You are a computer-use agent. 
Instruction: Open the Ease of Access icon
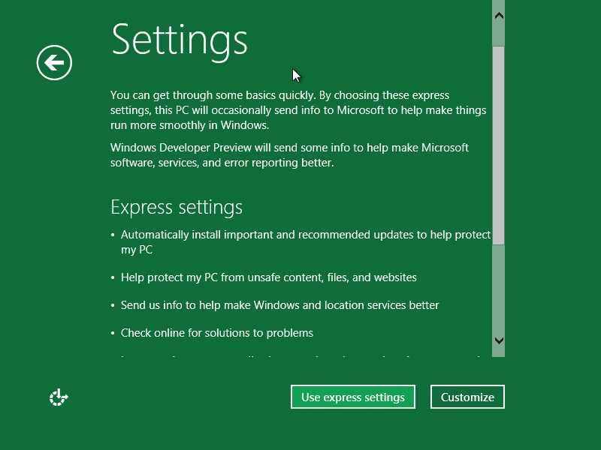click(x=59, y=397)
